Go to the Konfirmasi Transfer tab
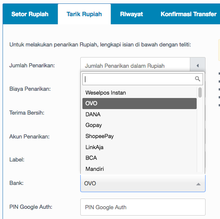The width and height of the screenshot is (220, 219). (x=189, y=14)
